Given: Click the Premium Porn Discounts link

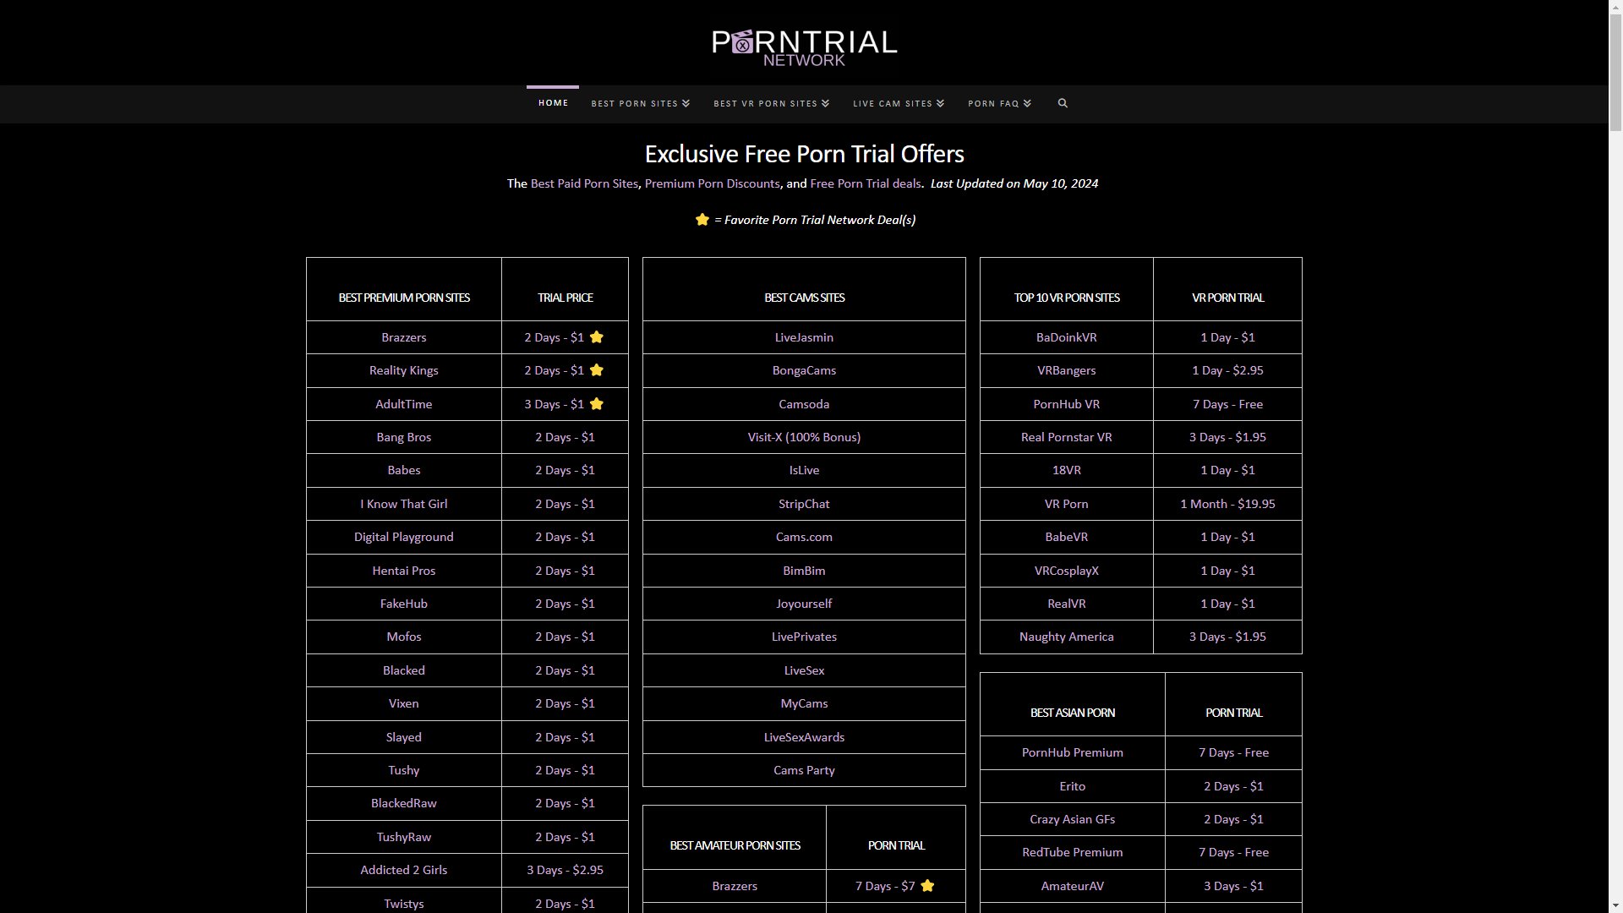Looking at the screenshot, I should (x=712, y=183).
